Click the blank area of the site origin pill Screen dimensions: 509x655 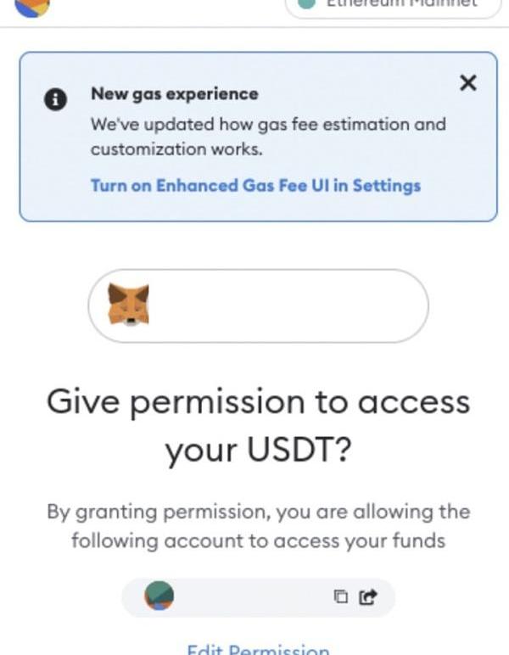(288, 305)
